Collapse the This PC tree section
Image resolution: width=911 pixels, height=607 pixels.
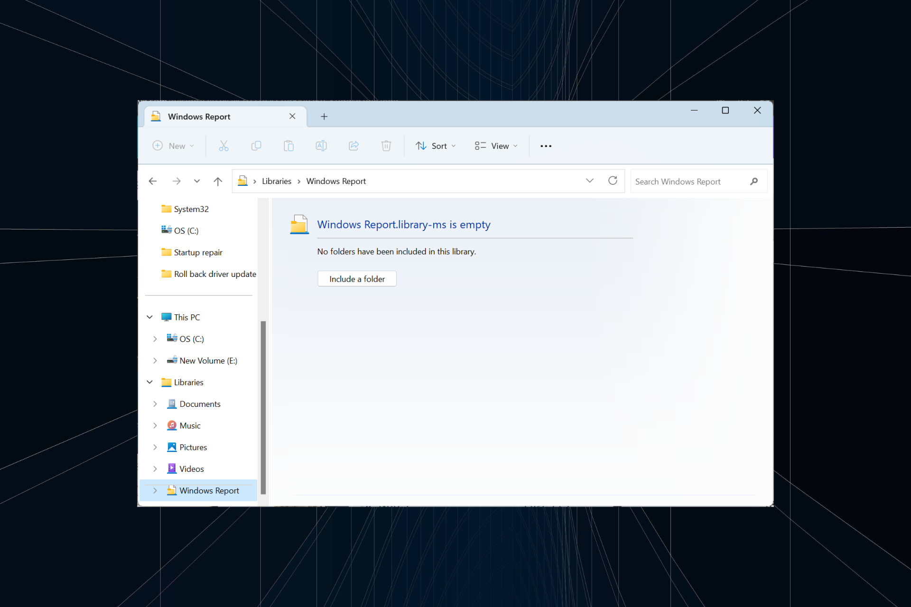(149, 317)
